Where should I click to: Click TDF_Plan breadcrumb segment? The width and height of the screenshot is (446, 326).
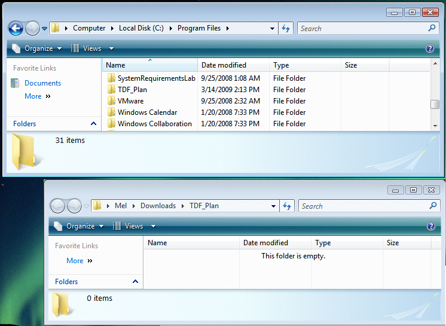pyautogui.click(x=204, y=206)
